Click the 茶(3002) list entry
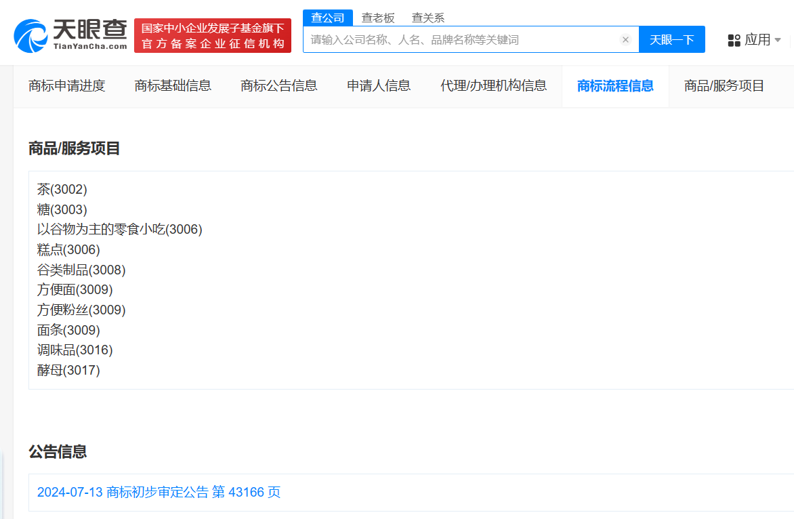The height and width of the screenshot is (519, 794). 62,189
